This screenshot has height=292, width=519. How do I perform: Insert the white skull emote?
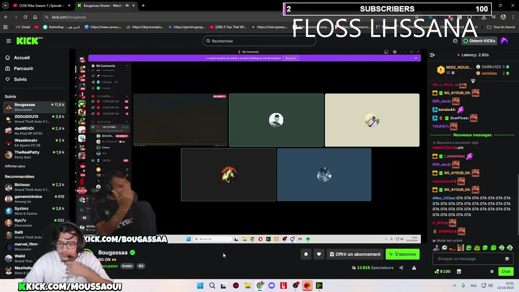(444, 248)
